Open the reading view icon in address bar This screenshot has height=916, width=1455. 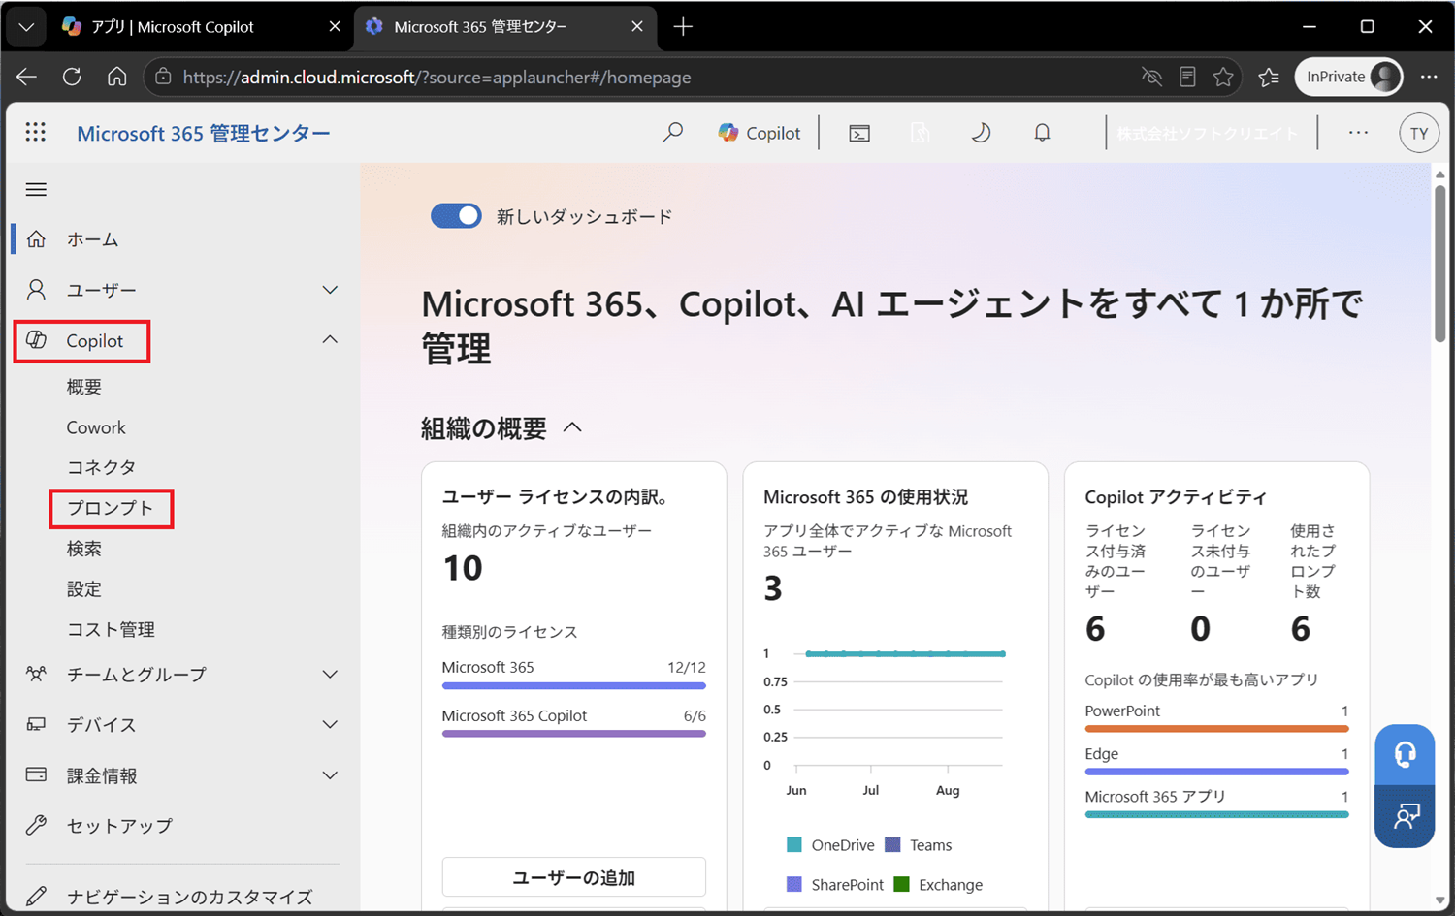pyautogui.click(x=1187, y=77)
